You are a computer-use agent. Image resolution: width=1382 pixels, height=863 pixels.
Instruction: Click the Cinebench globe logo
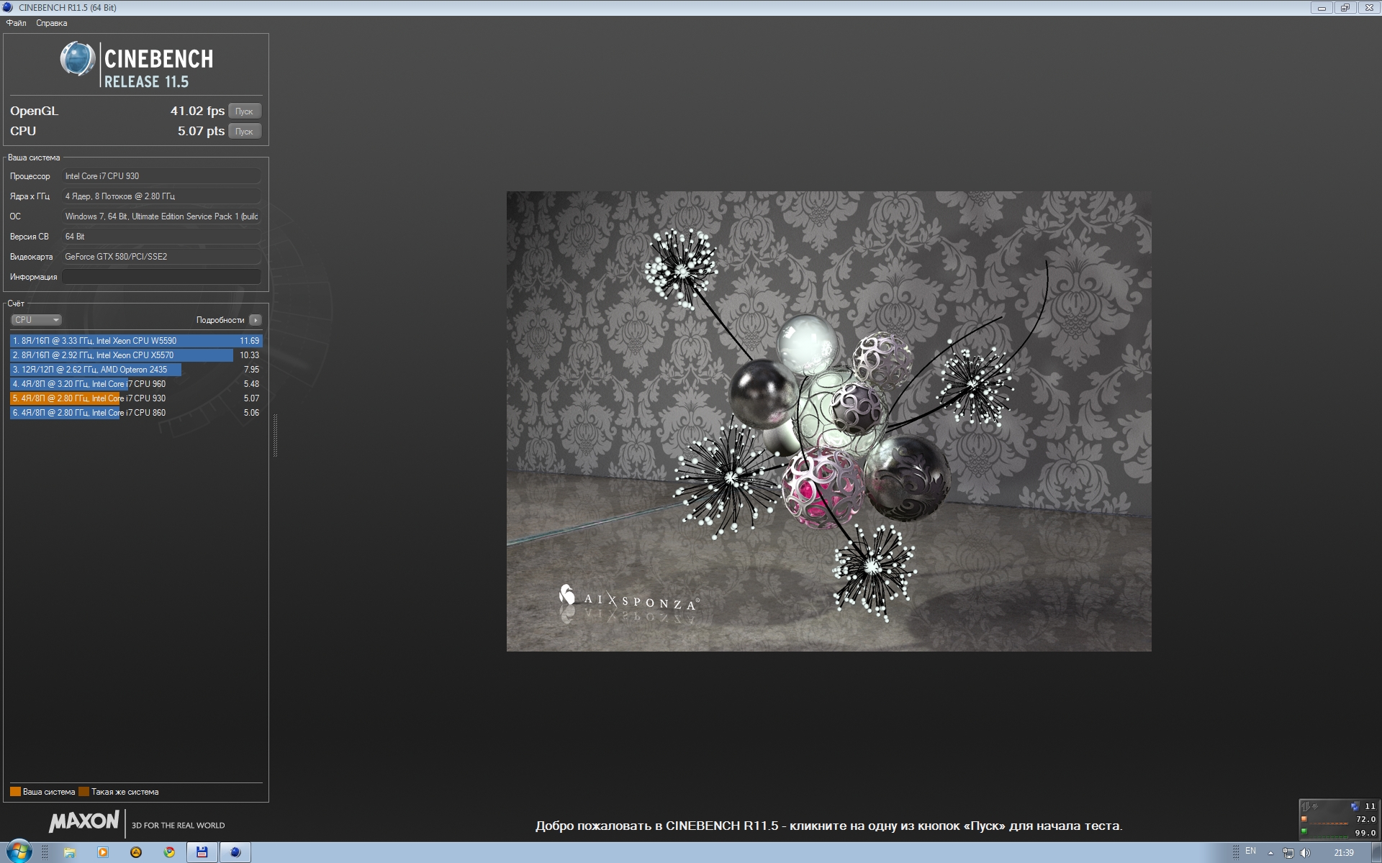[x=77, y=60]
